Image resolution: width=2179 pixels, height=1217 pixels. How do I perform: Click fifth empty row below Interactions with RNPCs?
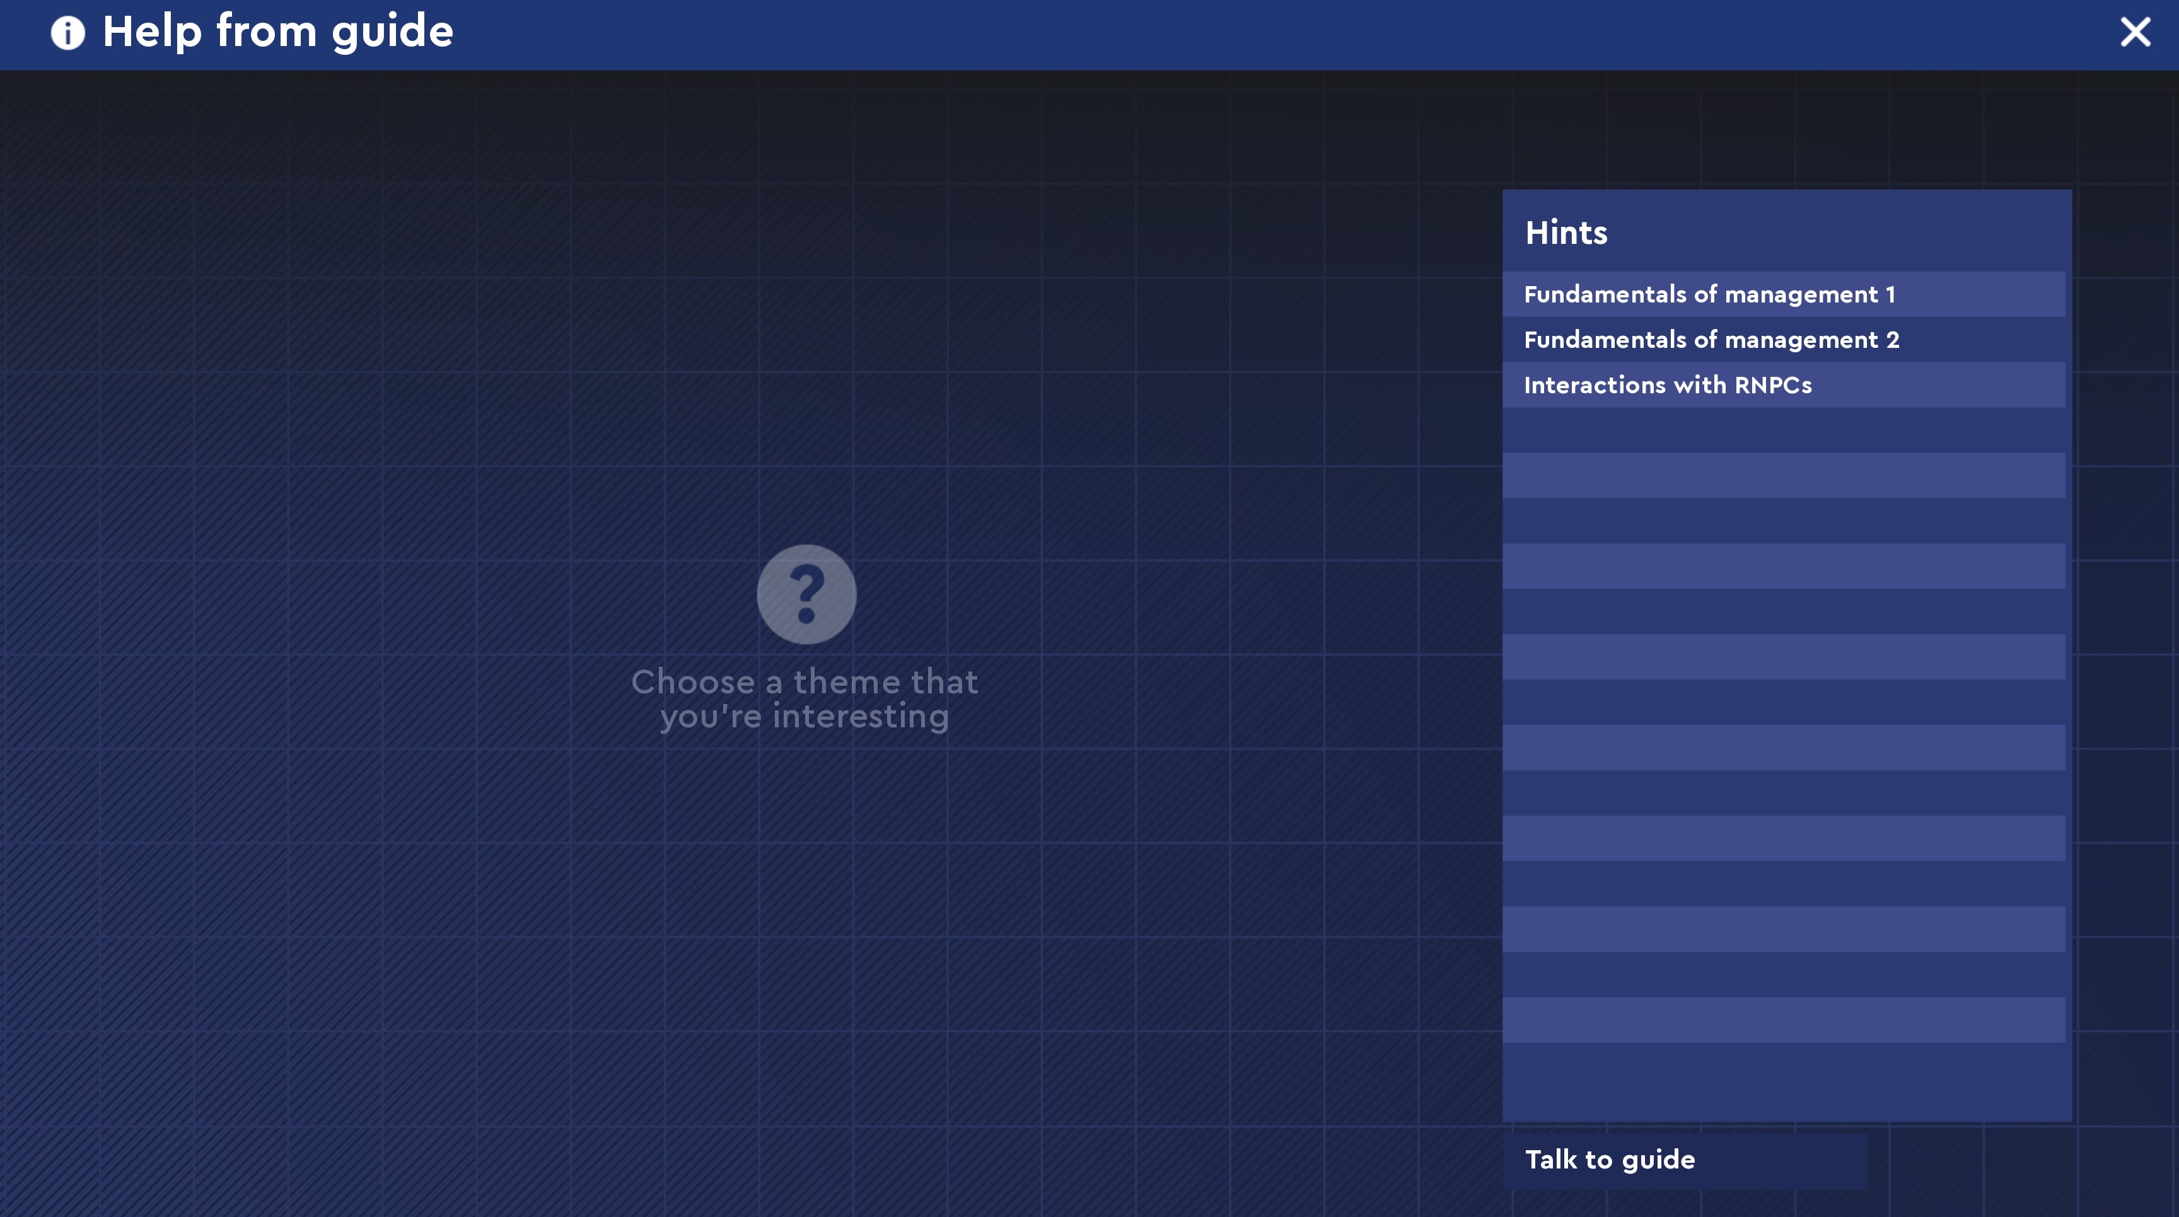pos(1783,611)
